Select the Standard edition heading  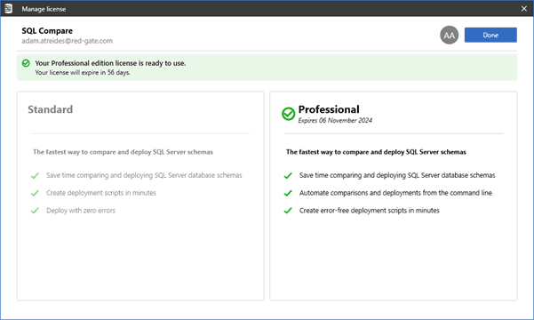(x=50, y=109)
